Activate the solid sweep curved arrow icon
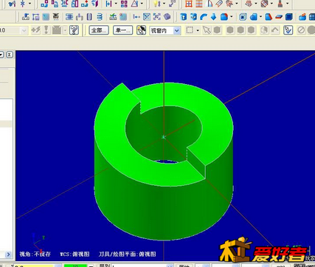The image size is (315, 267). [x=204, y=17]
